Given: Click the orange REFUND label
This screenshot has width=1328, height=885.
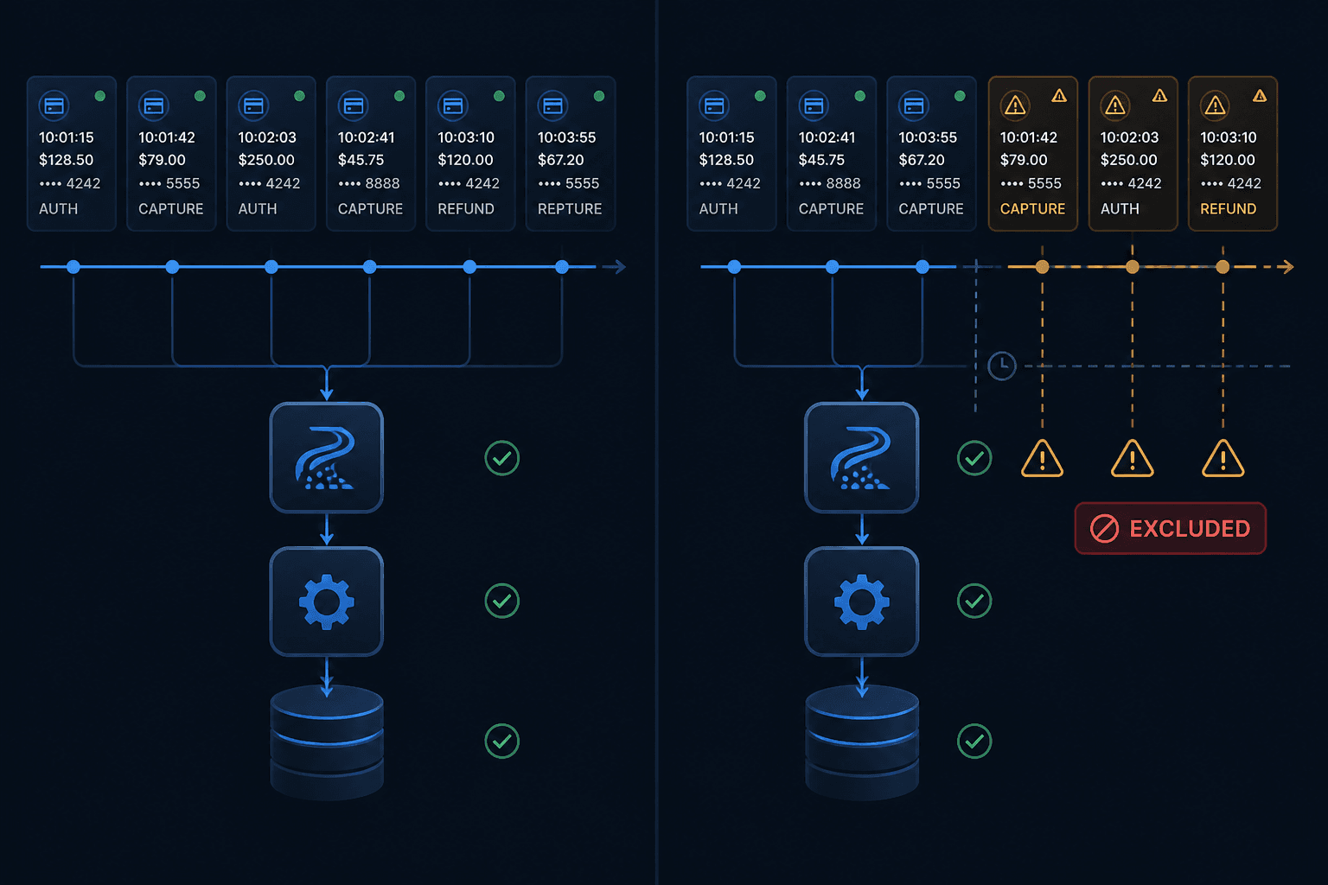Looking at the screenshot, I should (x=1228, y=209).
